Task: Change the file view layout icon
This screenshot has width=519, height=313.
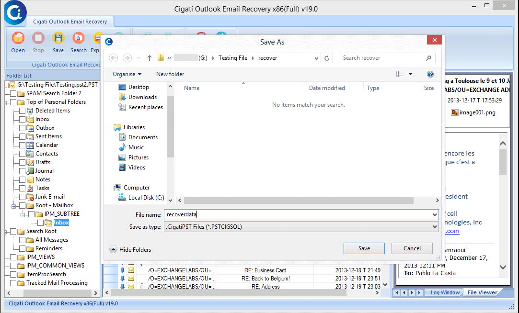Action: (400, 74)
